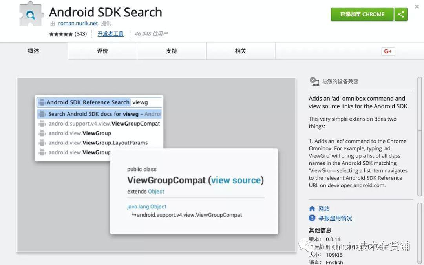This screenshot has width=424, height=265.
Task: Switch to the 评价 tab
Action: [102, 51]
